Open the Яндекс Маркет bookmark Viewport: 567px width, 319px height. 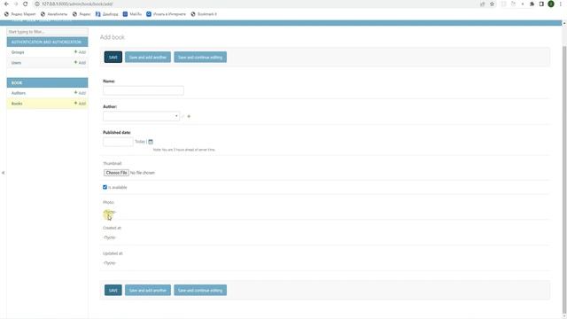[x=19, y=14]
